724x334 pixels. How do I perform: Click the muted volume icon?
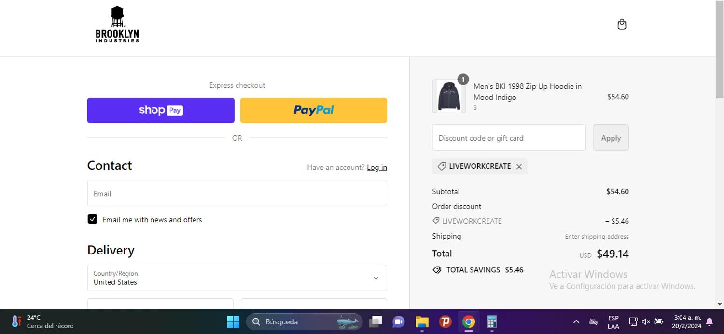pyautogui.click(x=646, y=321)
